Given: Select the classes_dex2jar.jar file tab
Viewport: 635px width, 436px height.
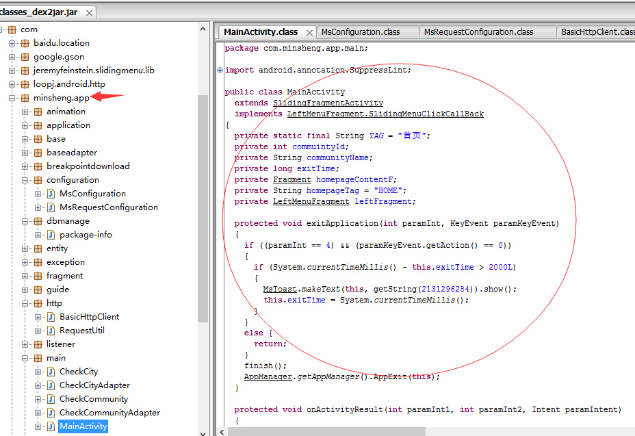Looking at the screenshot, I should pos(39,12).
